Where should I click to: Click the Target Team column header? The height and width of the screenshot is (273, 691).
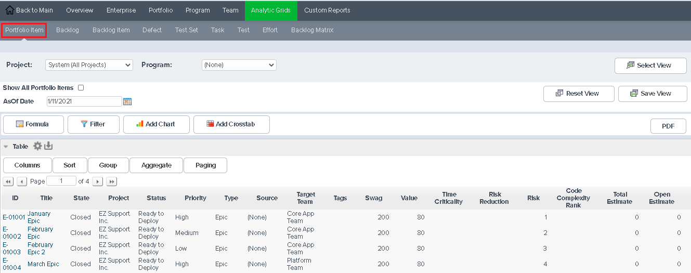pos(305,198)
